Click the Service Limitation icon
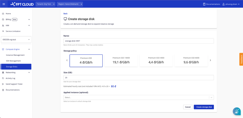The image size is (243, 118). 3,31
